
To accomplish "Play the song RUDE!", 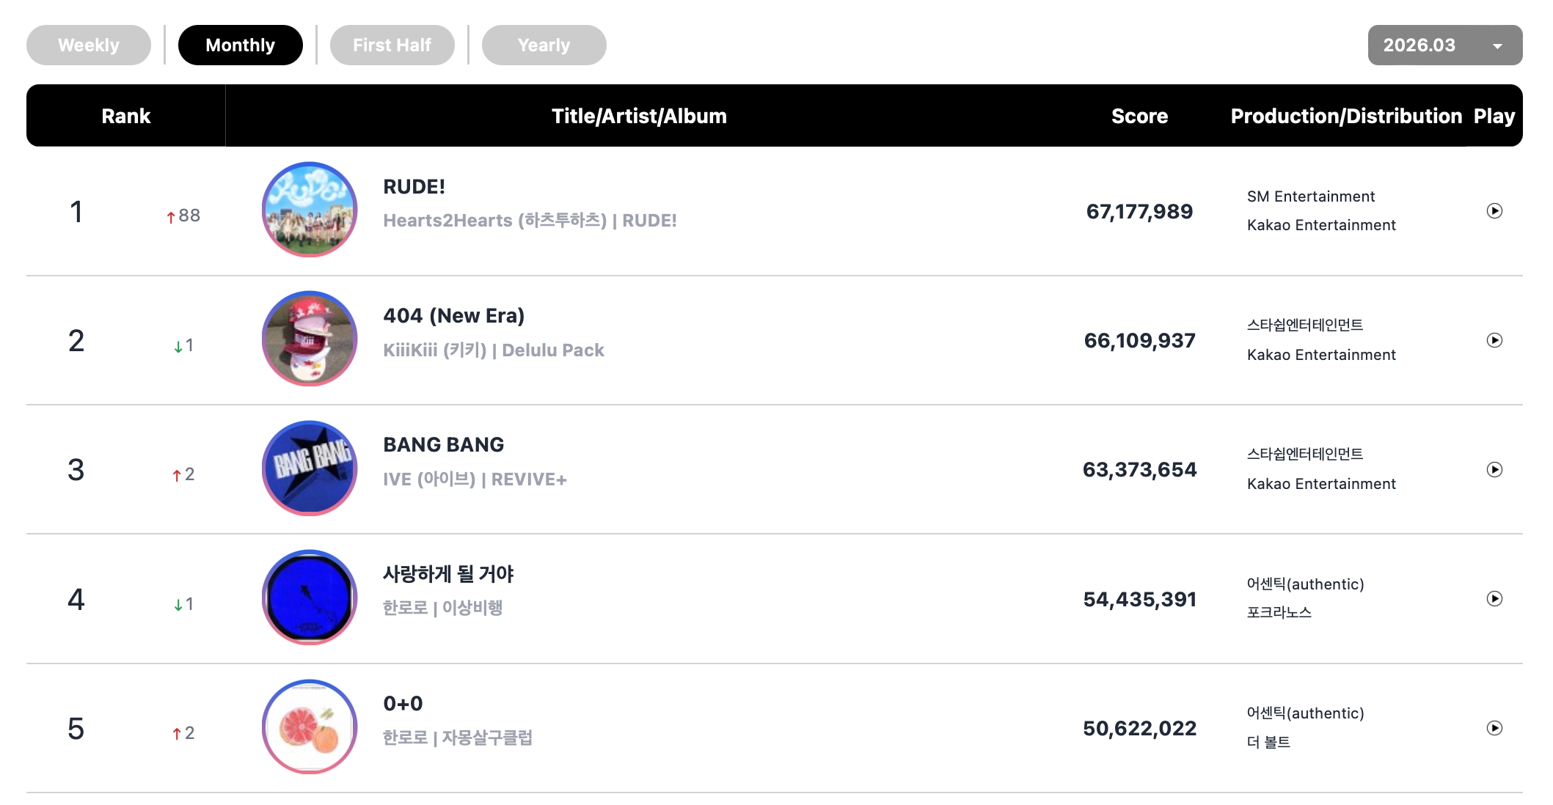I will point(1494,211).
